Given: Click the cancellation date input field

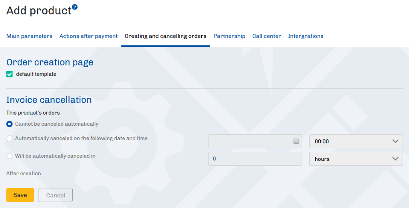Looking at the screenshot, I should (x=250, y=141).
